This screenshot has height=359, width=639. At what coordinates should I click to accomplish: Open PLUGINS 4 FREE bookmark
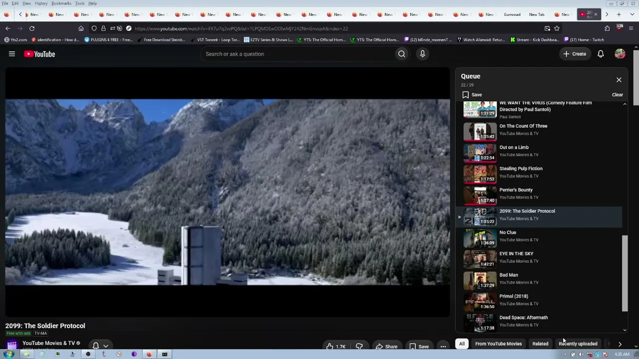(x=108, y=40)
